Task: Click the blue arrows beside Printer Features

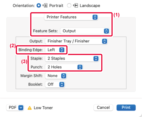Action: click(x=95, y=17)
